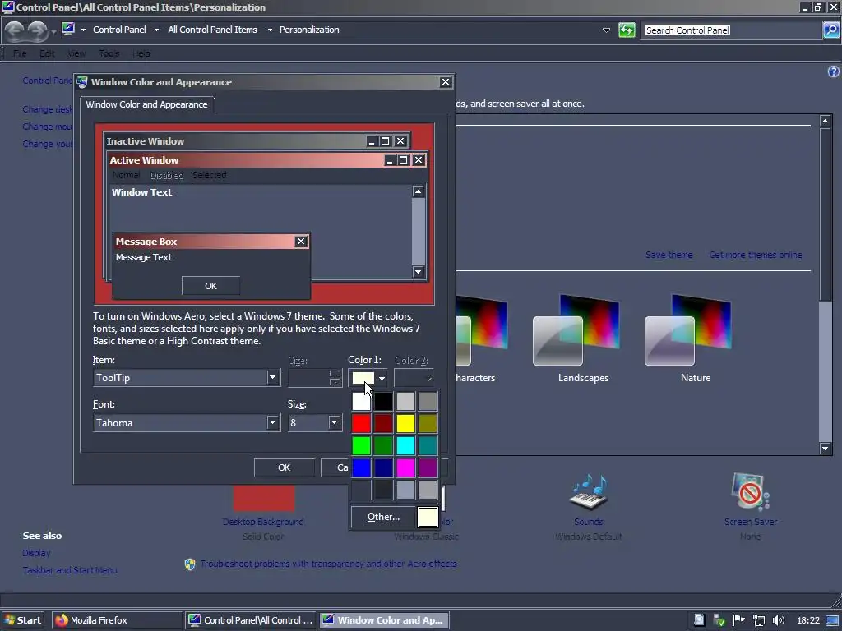The width and height of the screenshot is (842, 631).
Task: Click themes list scroll down arrow
Action: [826, 449]
